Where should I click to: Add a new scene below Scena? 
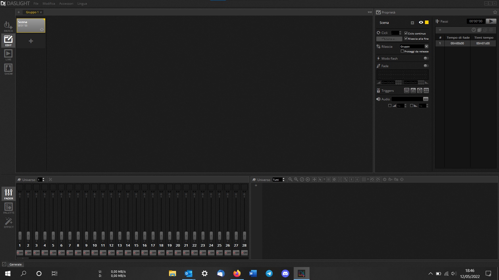pos(31,41)
